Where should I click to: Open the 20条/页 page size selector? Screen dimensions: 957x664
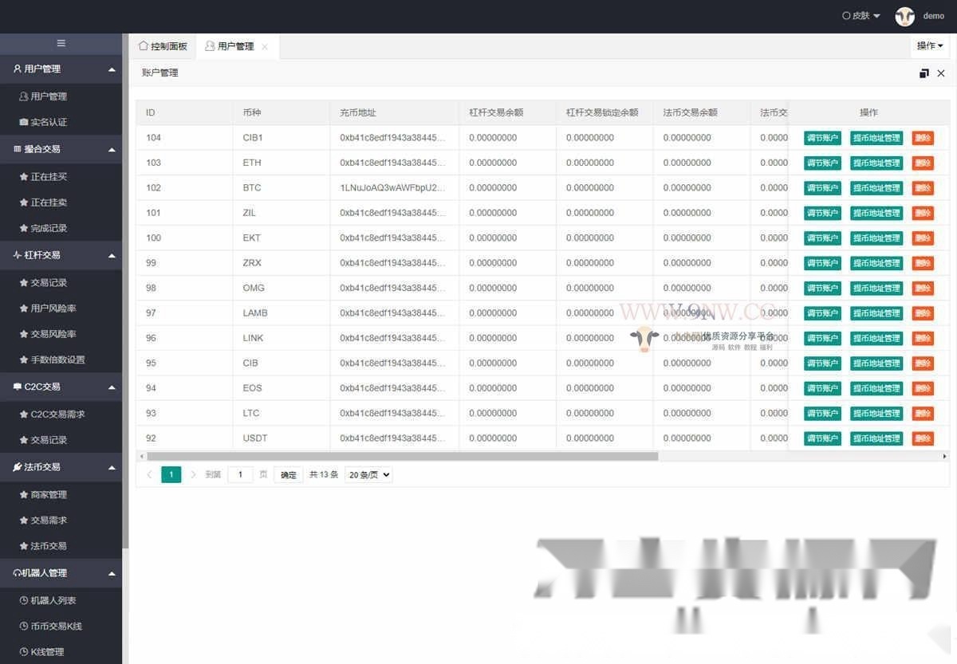[x=368, y=474]
